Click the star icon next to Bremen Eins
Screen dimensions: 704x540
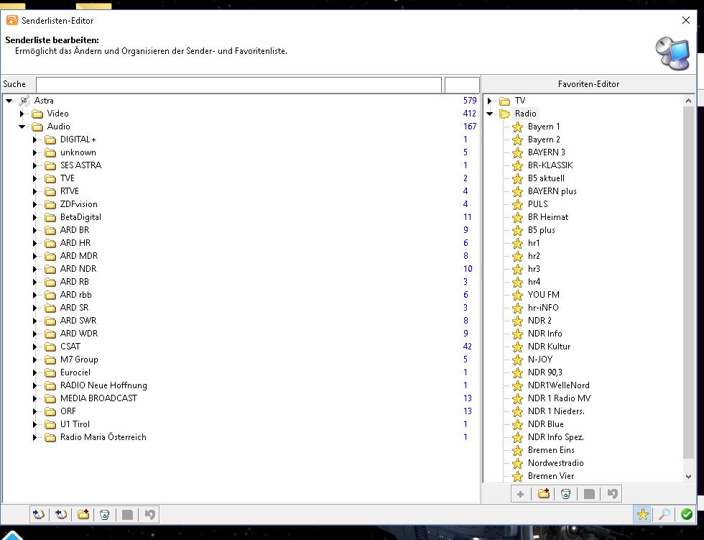pyautogui.click(x=518, y=450)
